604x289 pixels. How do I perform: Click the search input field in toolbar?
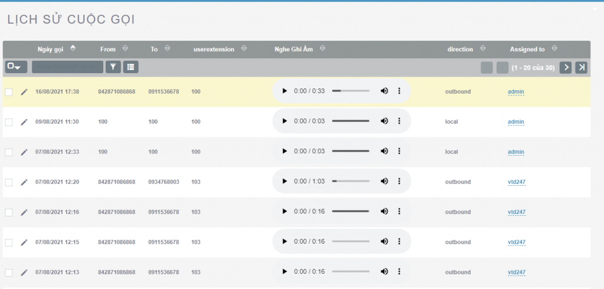click(x=67, y=67)
